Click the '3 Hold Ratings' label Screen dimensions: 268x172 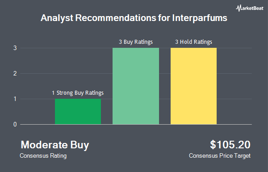194,42
